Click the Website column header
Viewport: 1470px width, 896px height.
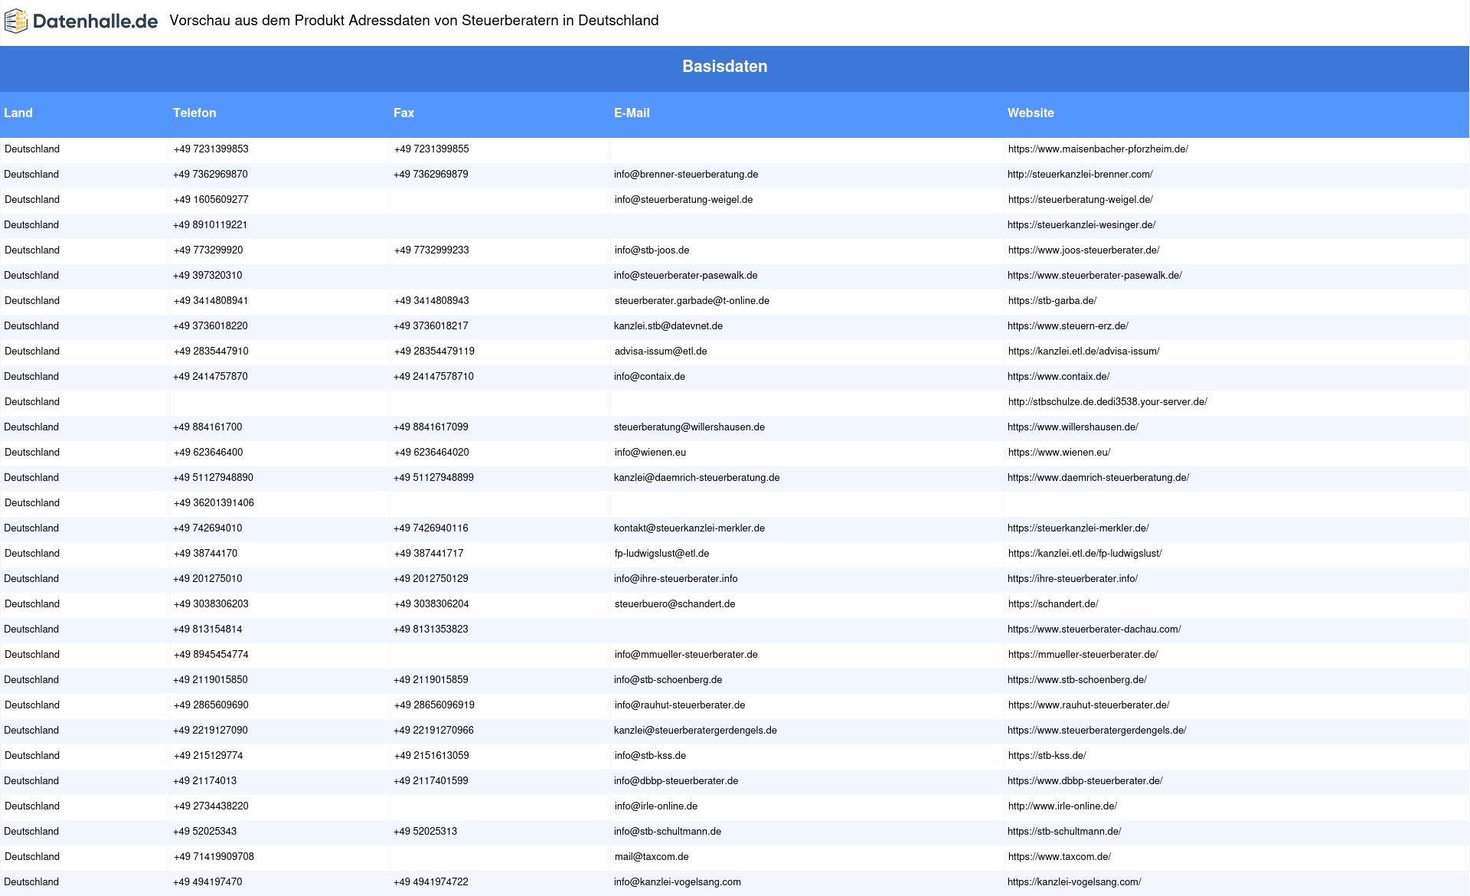click(x=1031, y=113)
